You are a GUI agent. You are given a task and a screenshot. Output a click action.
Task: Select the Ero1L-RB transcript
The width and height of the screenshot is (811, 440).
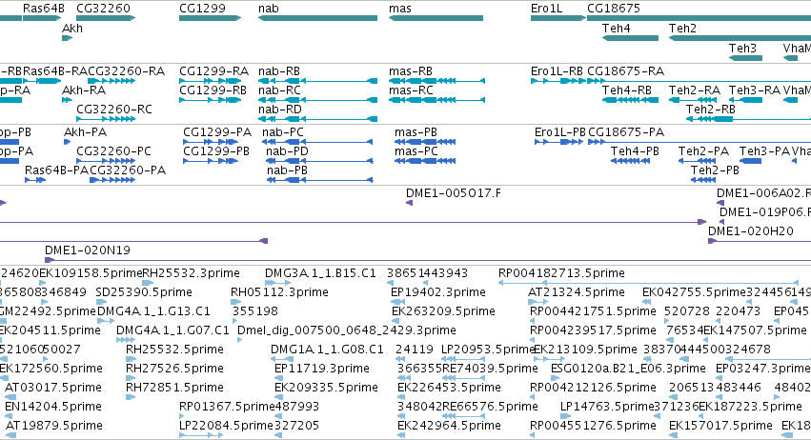click(x=558, y=81)
